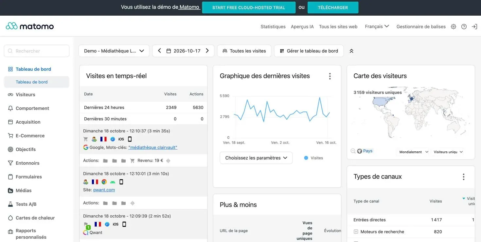The height and width of the screenshot is (242, 481).
Task: Click the Entrées directes row label
Action: click(x=369, y=220)
